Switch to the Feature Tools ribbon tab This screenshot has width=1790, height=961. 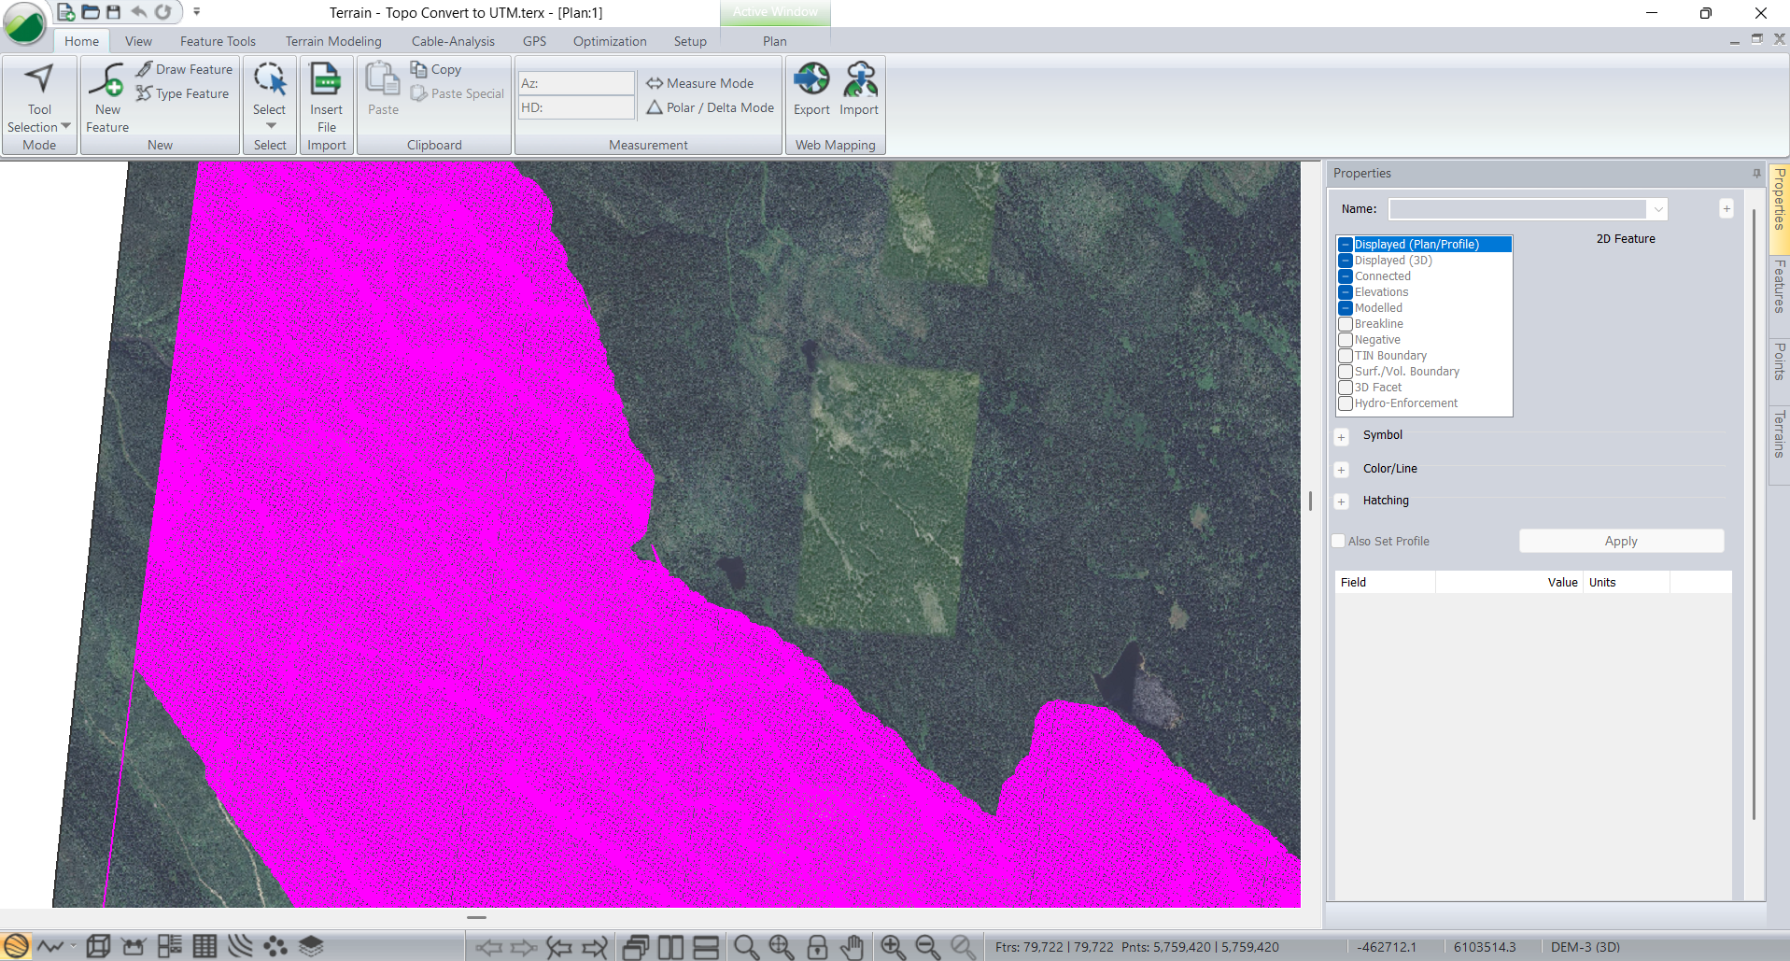[x=218, y=41]
